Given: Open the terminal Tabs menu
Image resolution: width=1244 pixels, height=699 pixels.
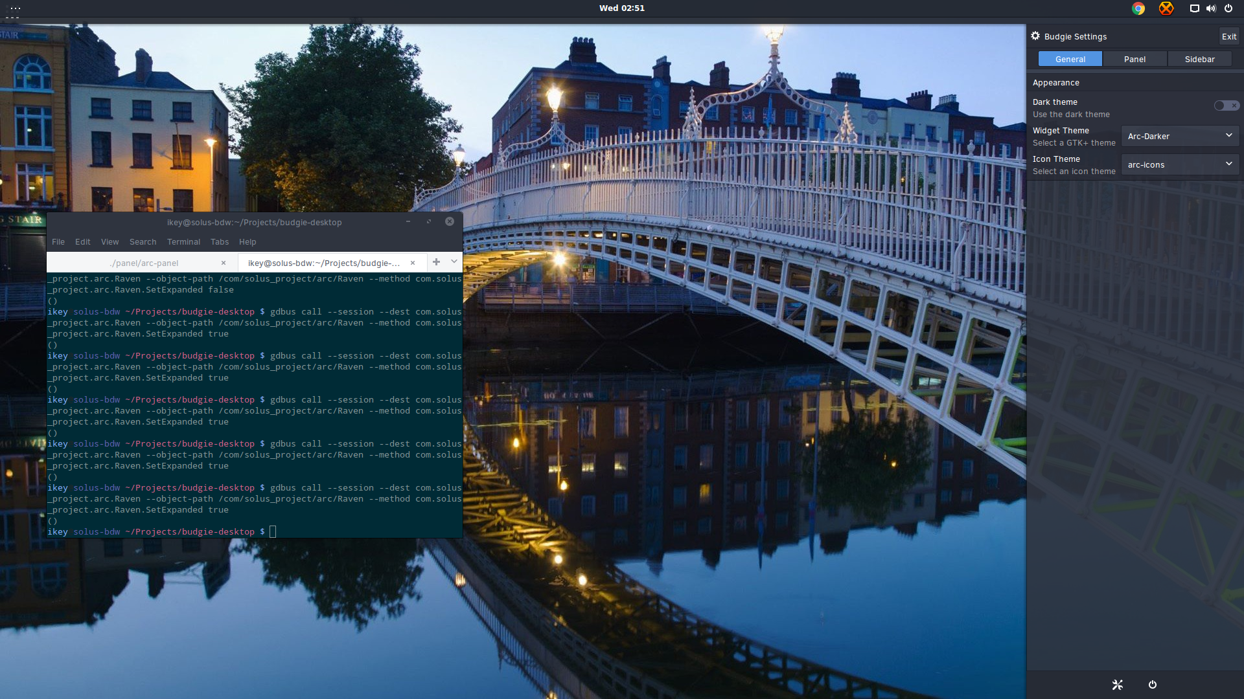Looking at the screenshot, I should point(220,242).
